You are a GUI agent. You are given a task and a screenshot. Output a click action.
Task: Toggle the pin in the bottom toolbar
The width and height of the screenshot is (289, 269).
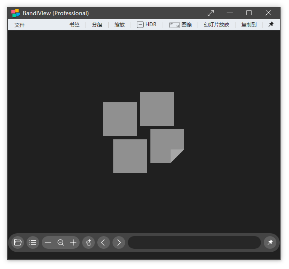tap(270, 242)
